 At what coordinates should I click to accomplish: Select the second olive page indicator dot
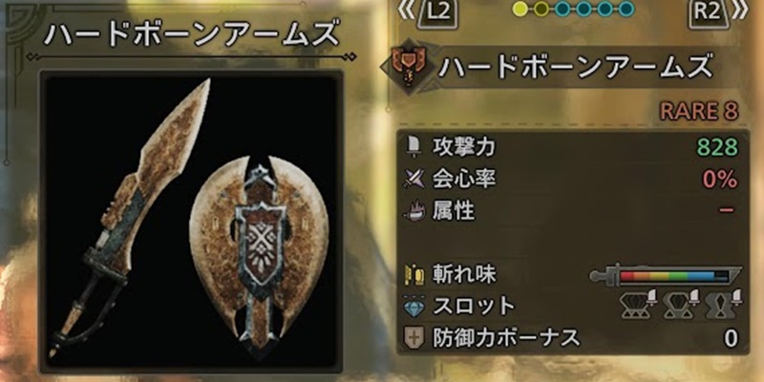tap(541, 9)
